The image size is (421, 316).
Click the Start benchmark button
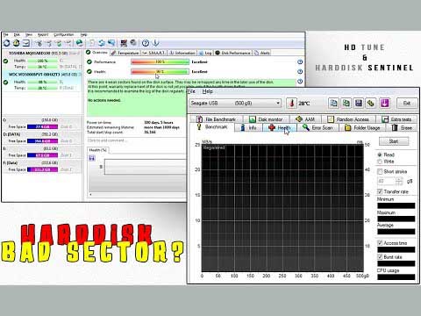click(x=394, y=141)
